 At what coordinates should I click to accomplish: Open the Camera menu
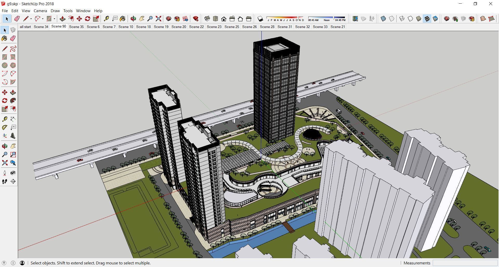pos(40,11)
